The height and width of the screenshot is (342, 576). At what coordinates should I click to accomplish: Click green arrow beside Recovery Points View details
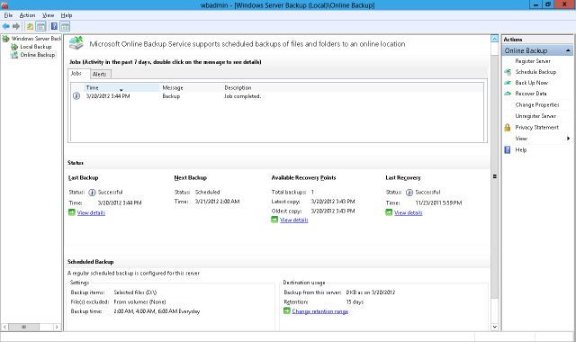point(274,220)
